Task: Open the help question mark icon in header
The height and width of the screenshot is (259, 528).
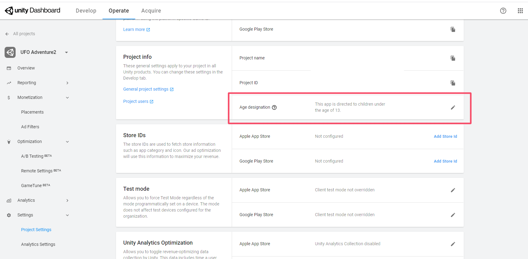Action: click(x=503, y=11)
